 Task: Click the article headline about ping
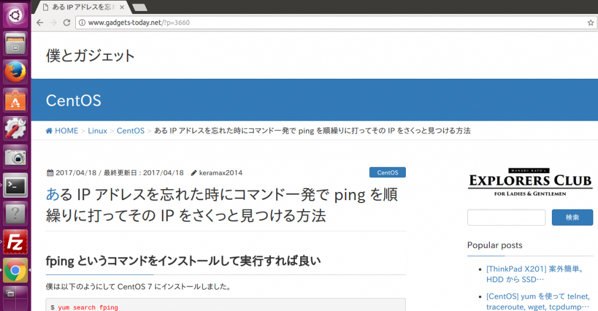[222, 205]
